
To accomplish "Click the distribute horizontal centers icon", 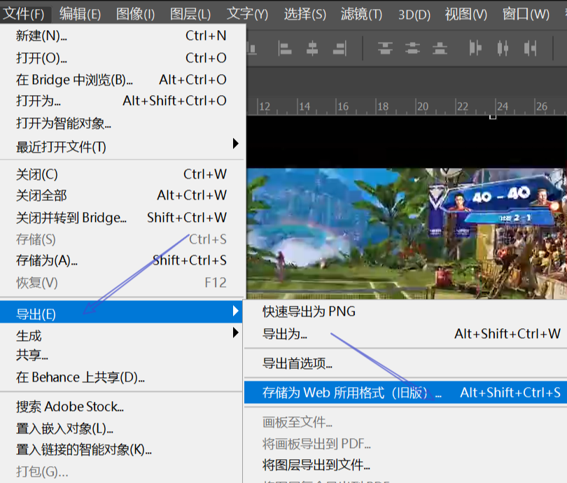I will click(x=502, y=48).
